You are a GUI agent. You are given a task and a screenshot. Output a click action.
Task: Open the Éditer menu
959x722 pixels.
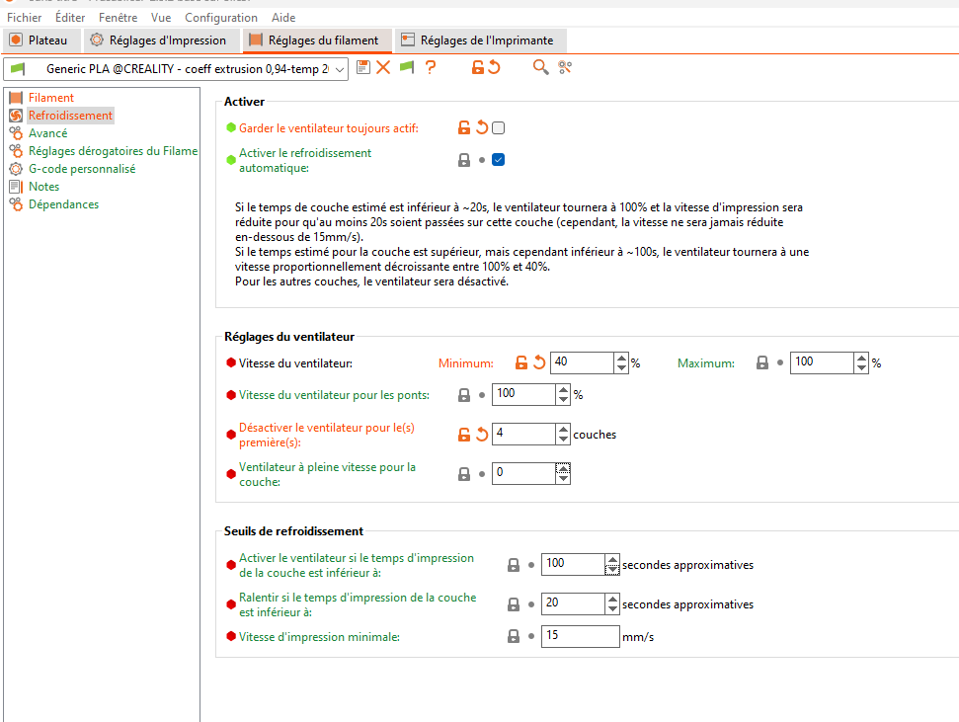pos(70,18)
